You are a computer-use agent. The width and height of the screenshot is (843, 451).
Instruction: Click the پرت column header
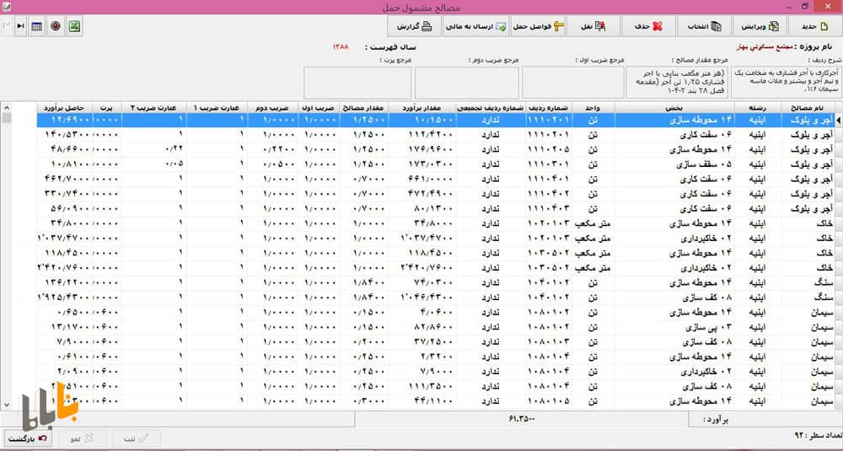[x=107, y=108]
